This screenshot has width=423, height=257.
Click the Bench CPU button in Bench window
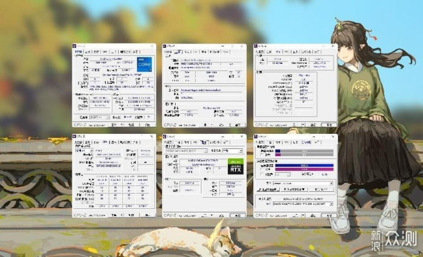[268, 189]
